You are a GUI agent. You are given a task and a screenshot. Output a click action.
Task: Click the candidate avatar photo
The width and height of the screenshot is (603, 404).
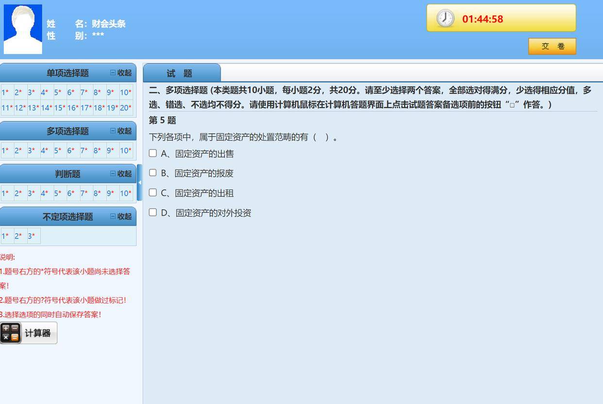point(23,29)
